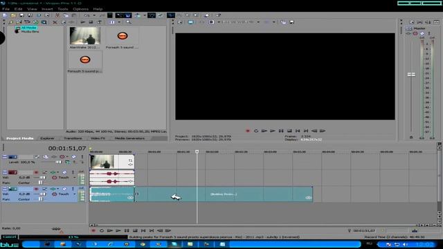The width and height of the screenshot is (443, 249).
Task: Open Touch automation dropdown on track 2
Action: point(75,178)
